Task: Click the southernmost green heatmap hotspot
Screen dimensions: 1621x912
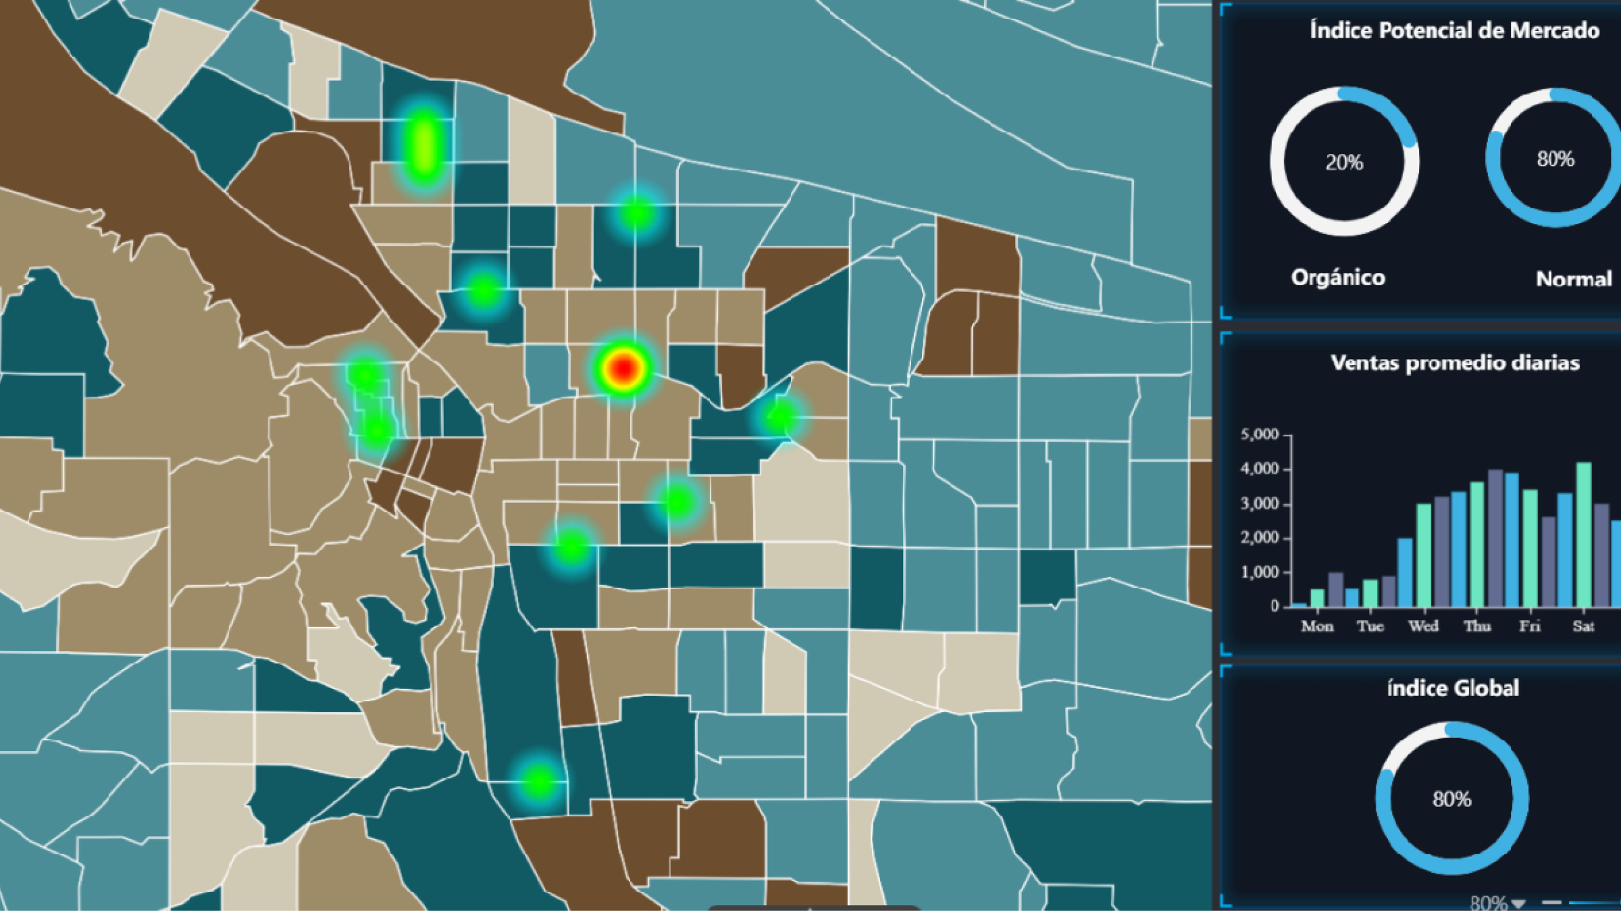Action: click(x=539, y=780)
